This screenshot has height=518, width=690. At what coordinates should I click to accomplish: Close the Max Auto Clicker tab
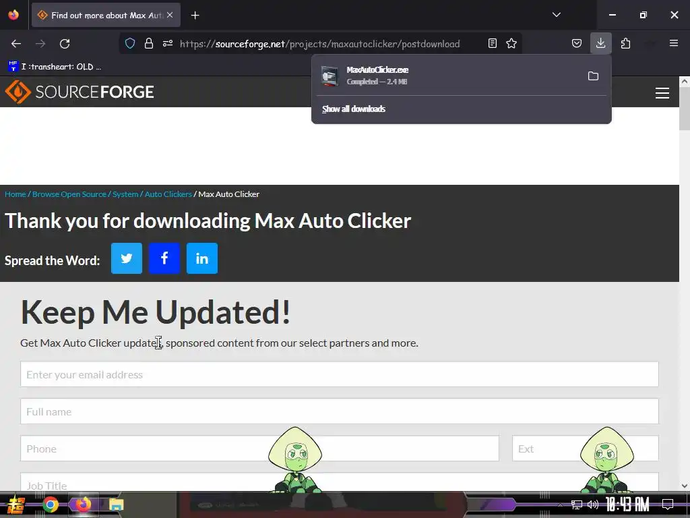(170, 15)
